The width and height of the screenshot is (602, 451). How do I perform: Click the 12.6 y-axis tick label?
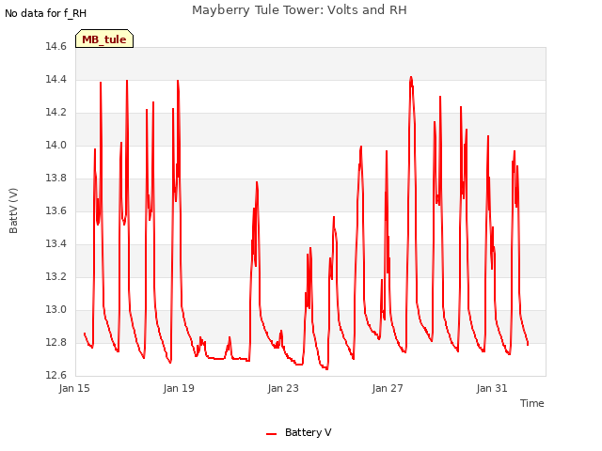click(56, 376)
